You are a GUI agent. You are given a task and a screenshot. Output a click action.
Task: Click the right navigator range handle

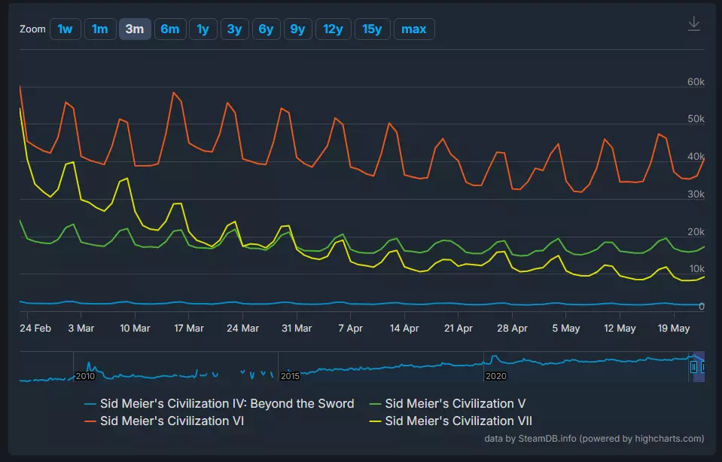pyautogui.click(x=703, y=367)
